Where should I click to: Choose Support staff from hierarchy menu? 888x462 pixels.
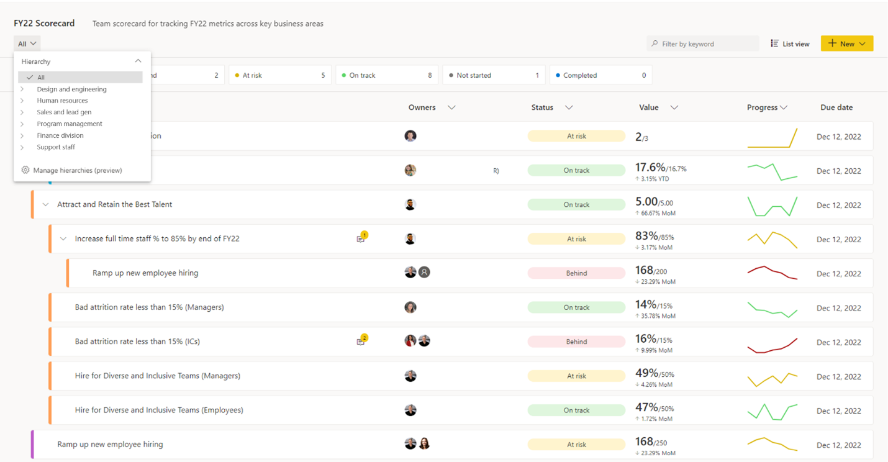56,147
